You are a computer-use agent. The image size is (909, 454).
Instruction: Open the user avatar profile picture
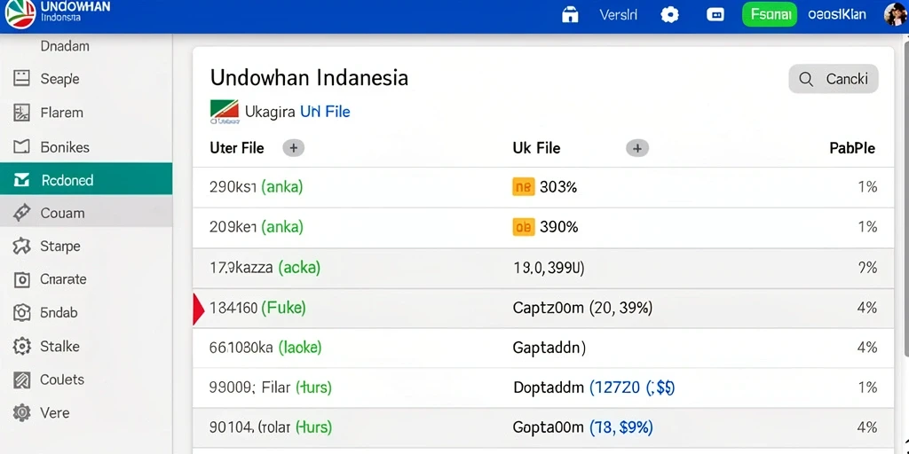tap(896, 14)
